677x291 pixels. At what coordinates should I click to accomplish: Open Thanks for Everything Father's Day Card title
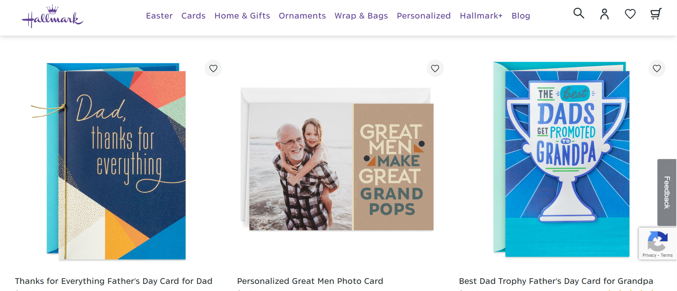click(114, 281)
